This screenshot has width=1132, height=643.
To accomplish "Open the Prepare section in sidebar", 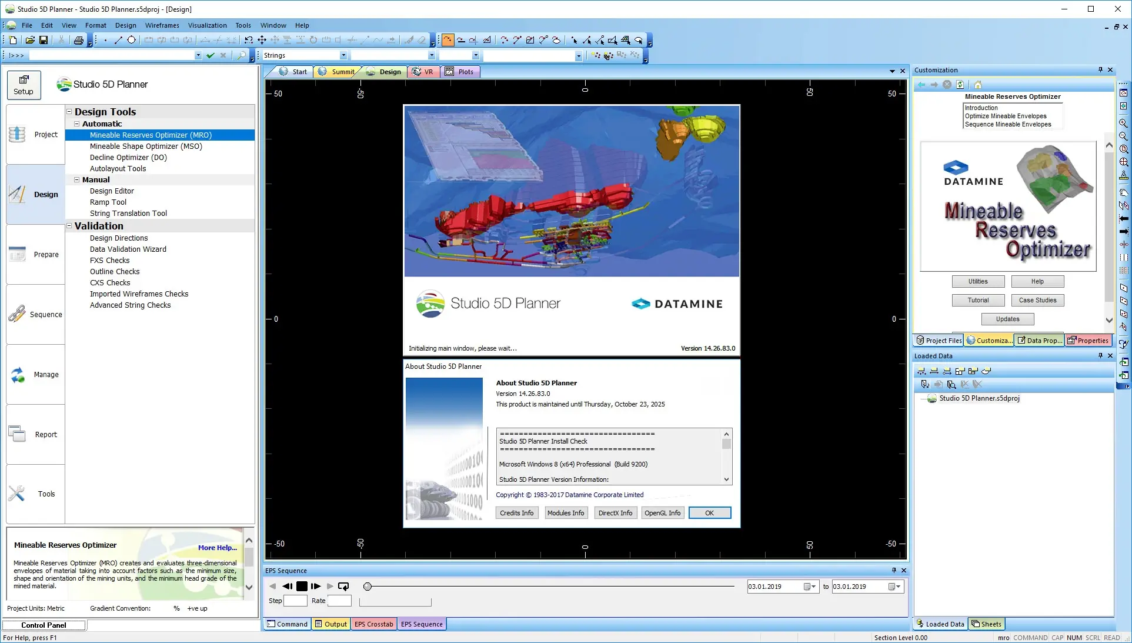I will click(x=35, y=255).
